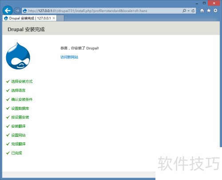The height and width of the screenshot is (180, 222).
Task: Click the Drupal drop logo
Action: [x=18, y=56]
